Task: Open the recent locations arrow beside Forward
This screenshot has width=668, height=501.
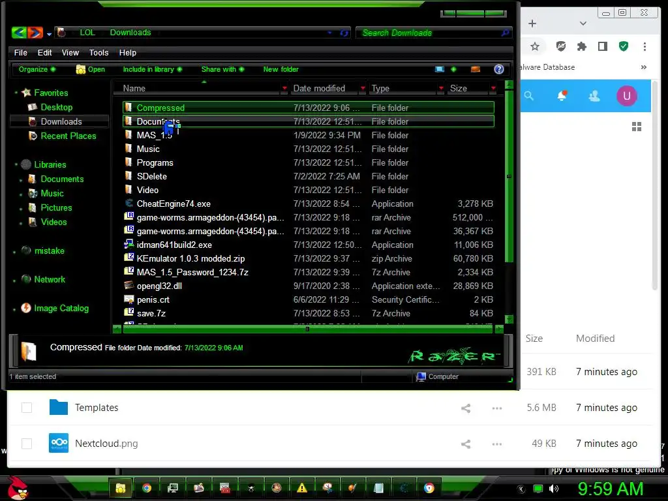Action: pyautogui.click(x=49, y=34)
